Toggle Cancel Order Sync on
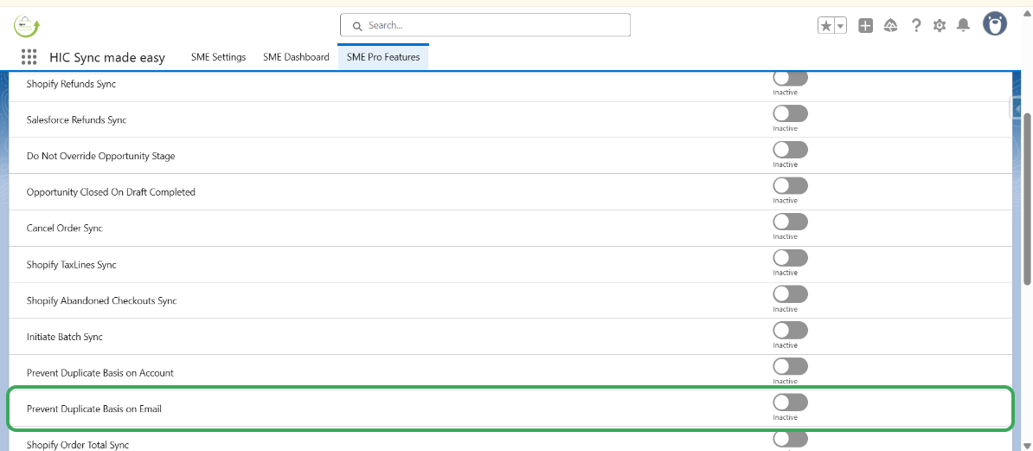The width and height of the screenshot is (1033, 451). tap(790, 222)
